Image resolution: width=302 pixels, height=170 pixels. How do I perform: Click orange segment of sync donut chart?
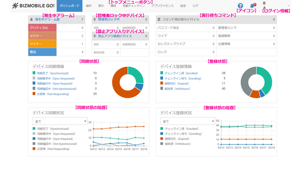point(117,89)
